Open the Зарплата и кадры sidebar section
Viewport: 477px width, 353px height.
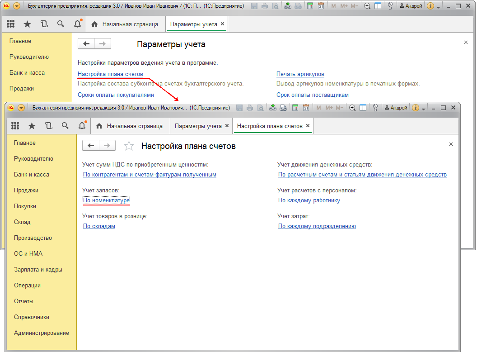pos(38,269)
